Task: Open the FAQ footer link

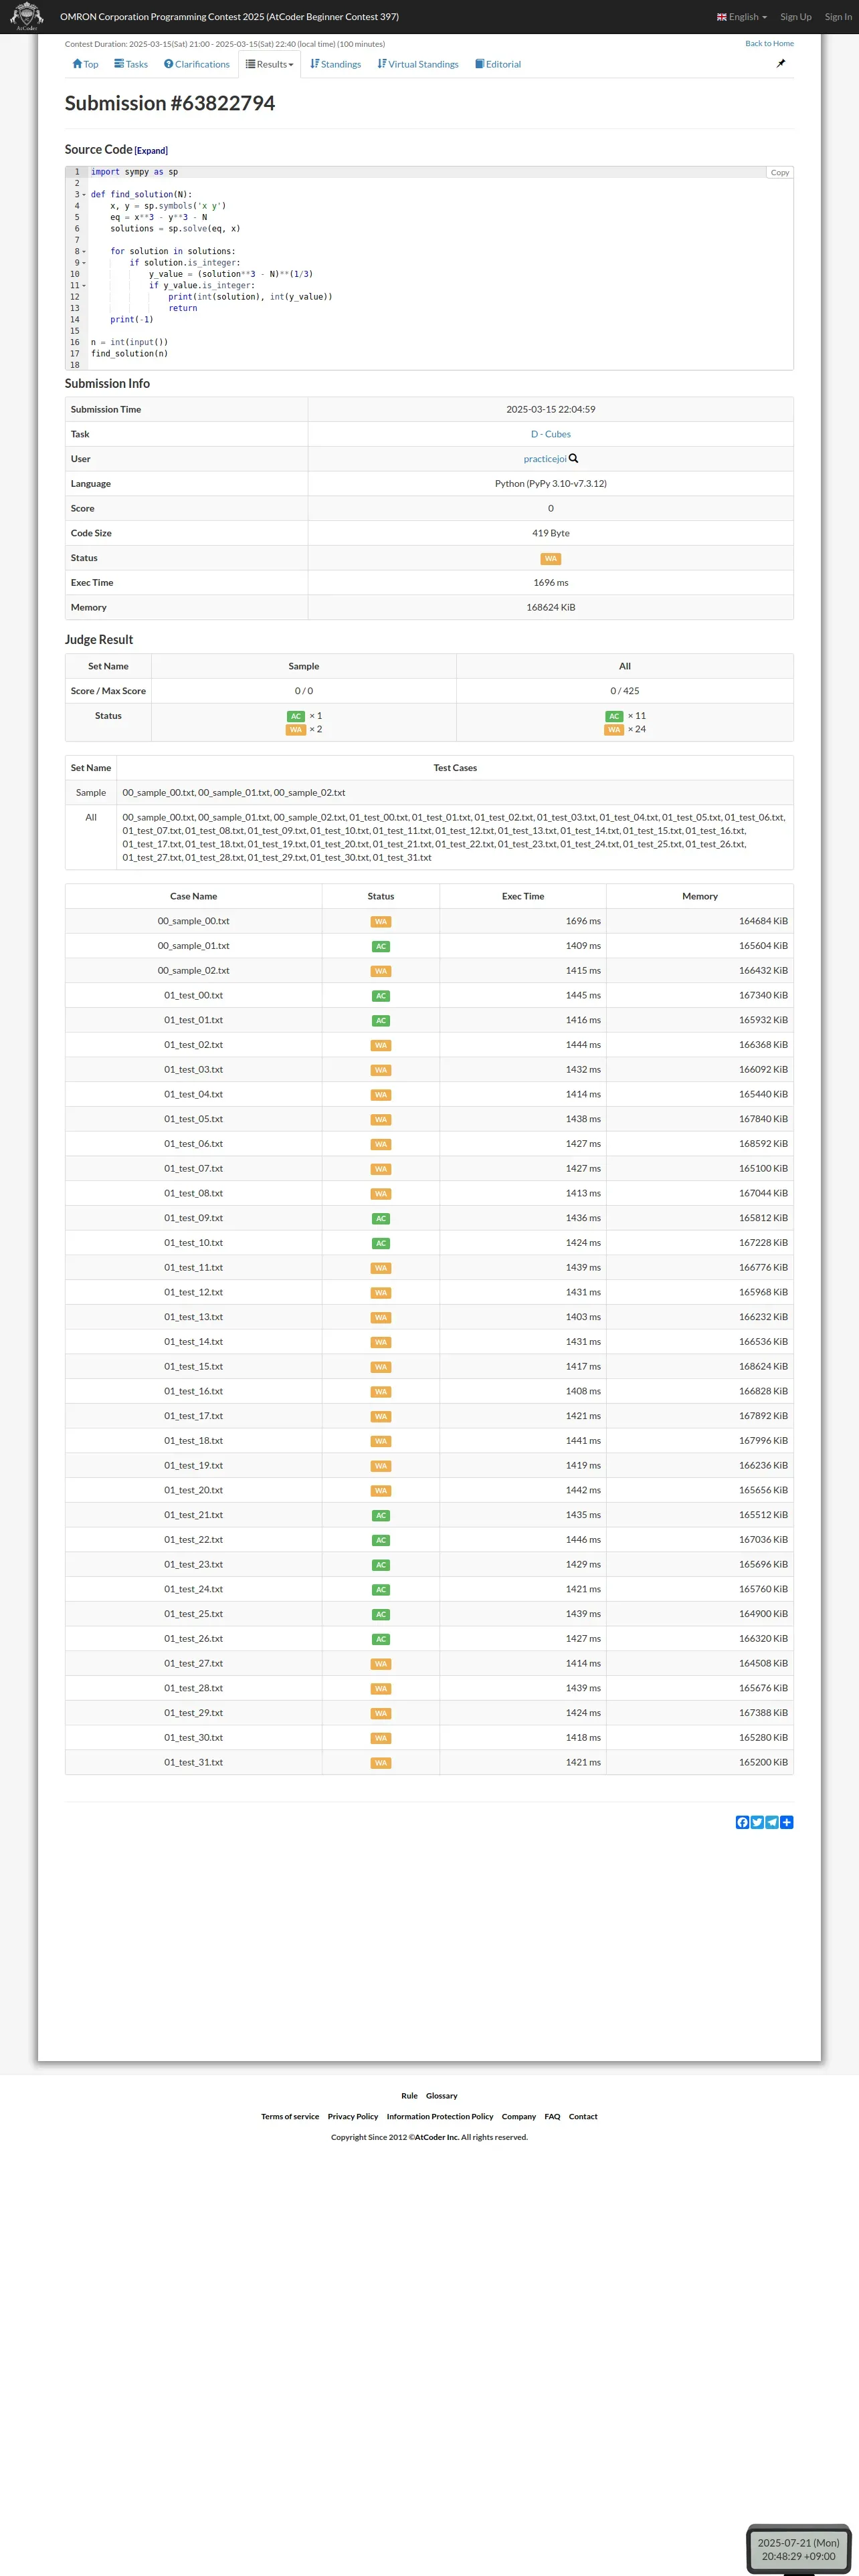Action: point(552,2116)
